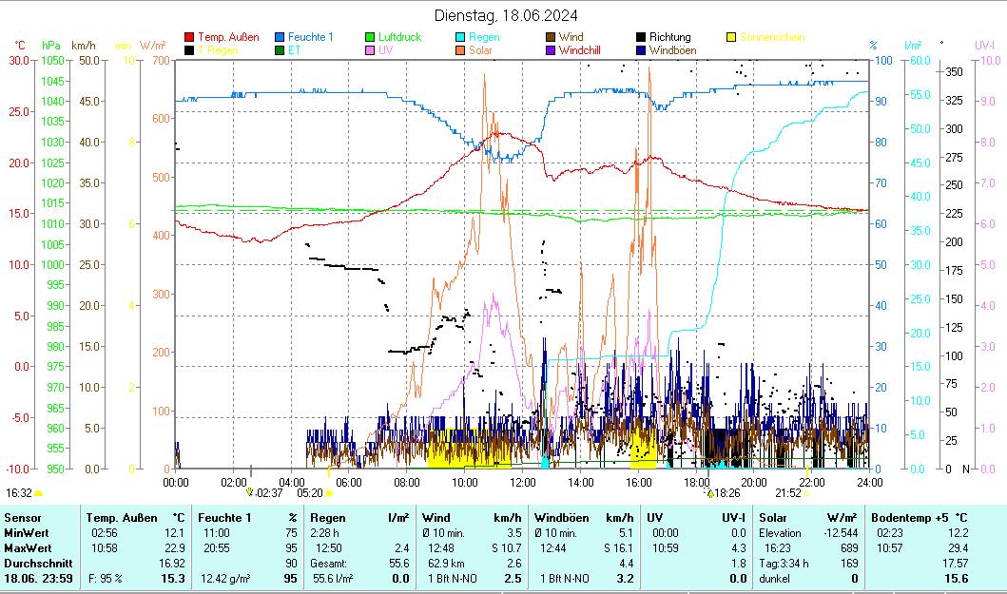The height and width of the screenshot is (594, 1007).
Task: Click max outdoor temperature value 22.9
Action: 174,548
